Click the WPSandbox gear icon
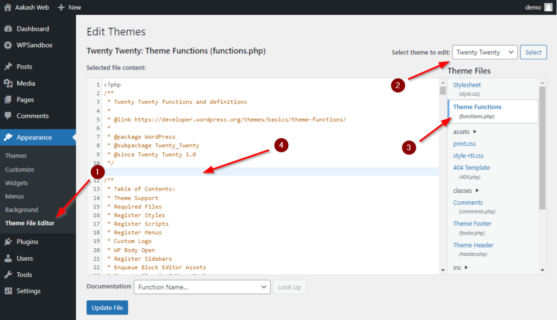This screenshot has width=557, height=320. click(8, 45)
